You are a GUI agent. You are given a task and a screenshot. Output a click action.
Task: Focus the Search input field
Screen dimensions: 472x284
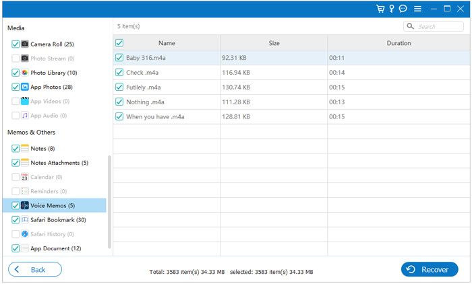click(x=433, y=26)
